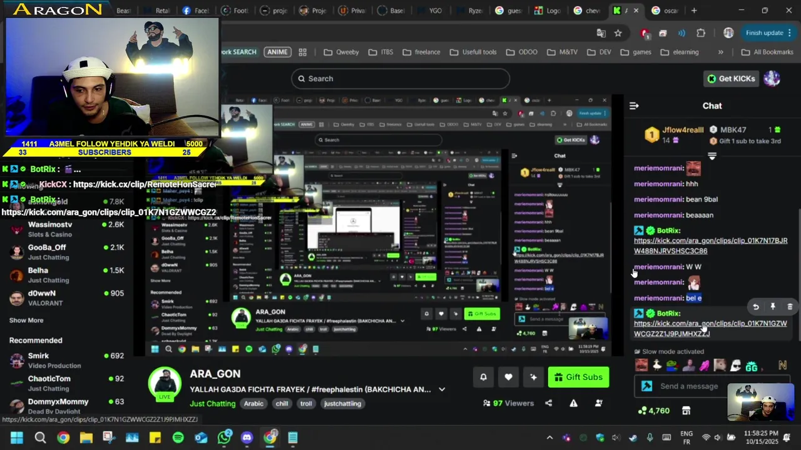Image resolution: width=801 pixels, height=450 pixels.
Task: Expand the stream title chevron
Action: pos(442,389)
